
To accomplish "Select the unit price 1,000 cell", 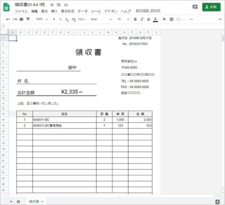I will 120,120.
